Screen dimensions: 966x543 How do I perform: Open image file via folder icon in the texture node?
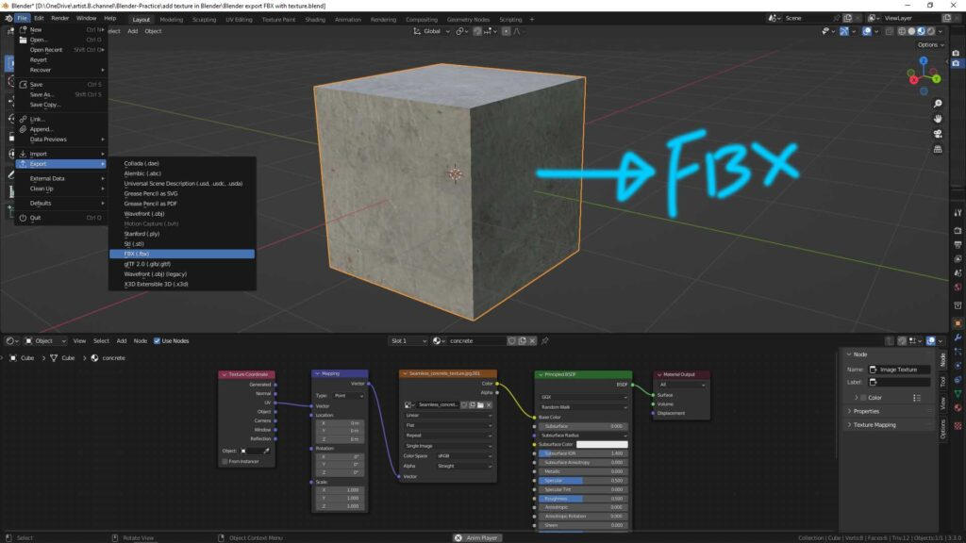pyautogui.click(x=480, y=405)
